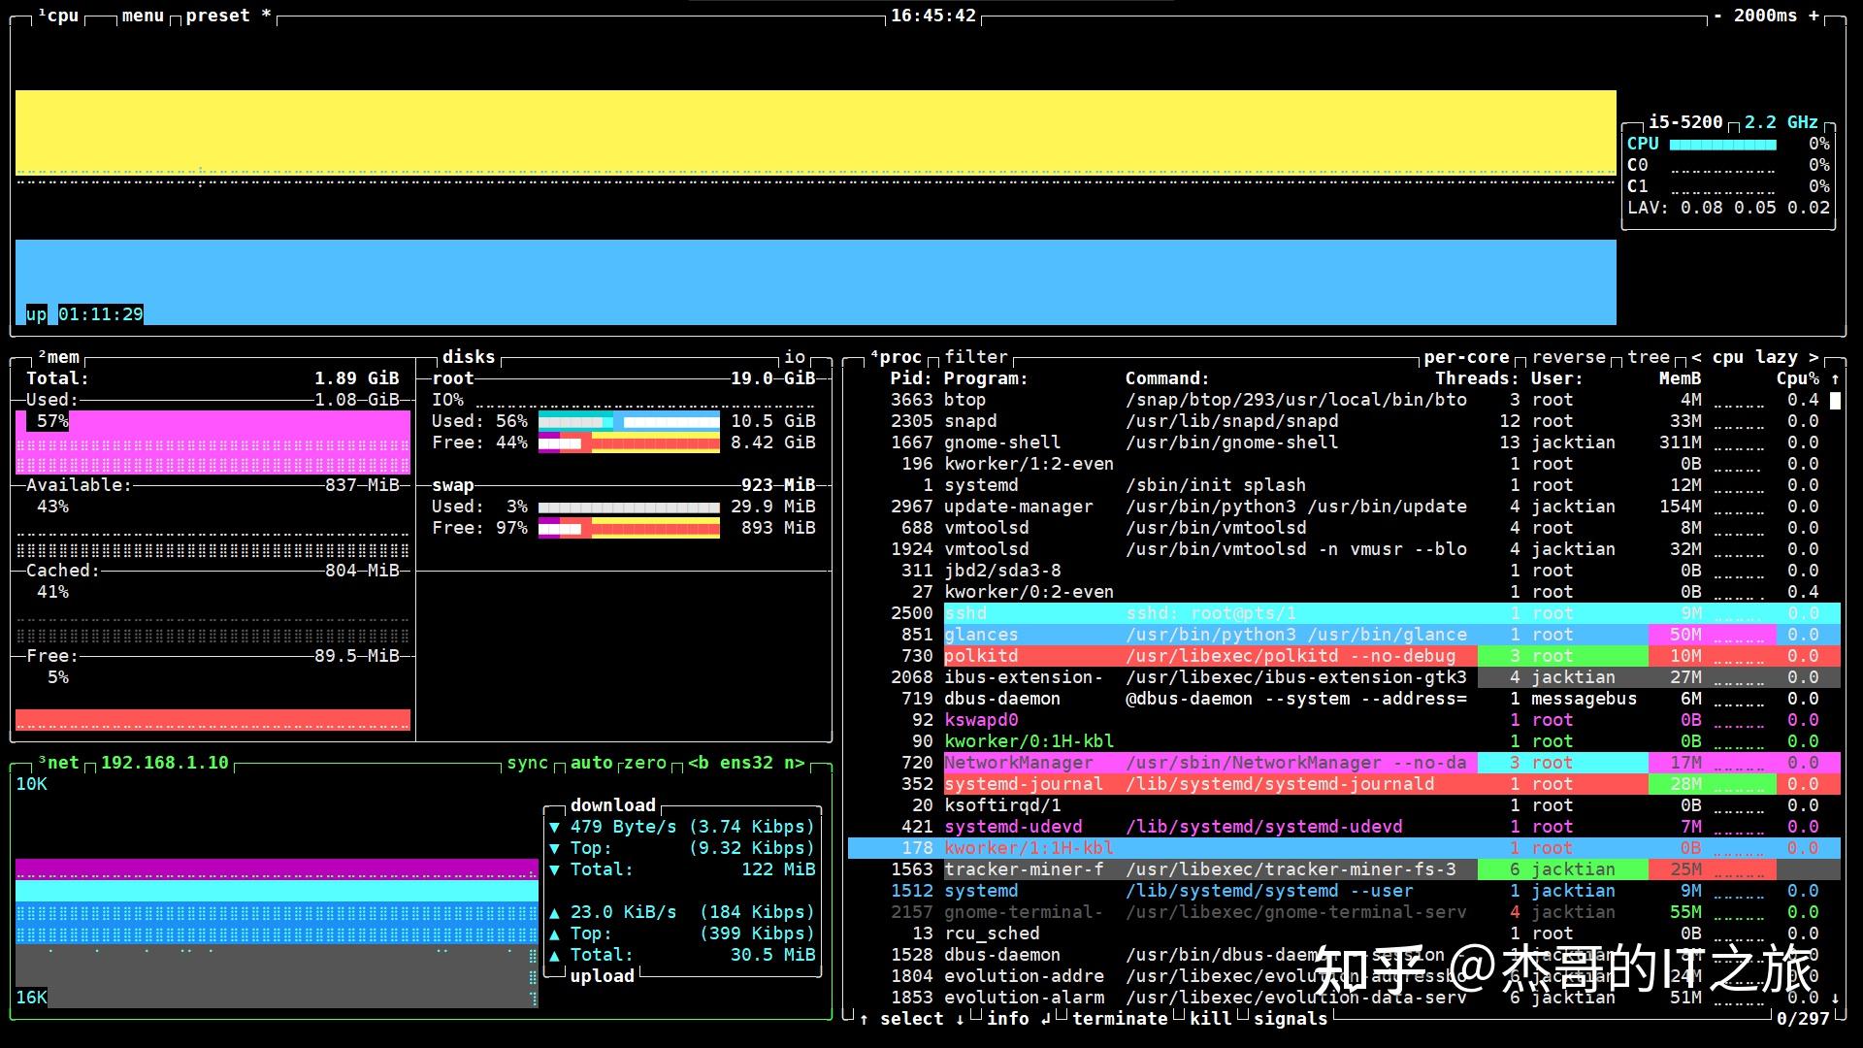Click the scroll up arrow in process list

1835,378
